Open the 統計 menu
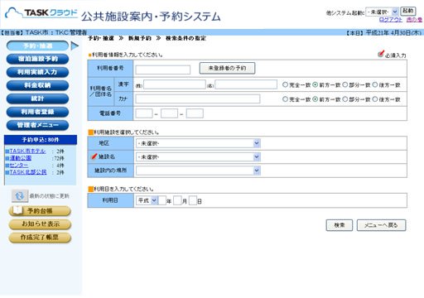 [37, 99]
